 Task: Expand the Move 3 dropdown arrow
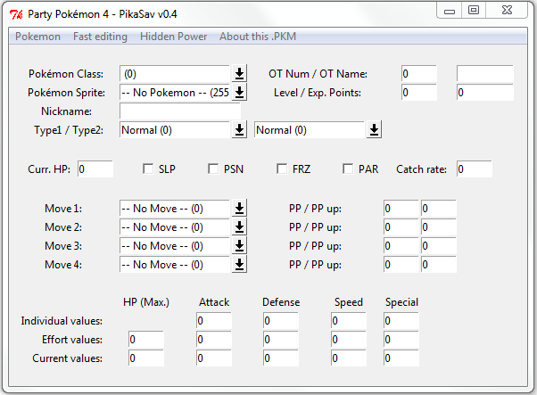point(239,246)
